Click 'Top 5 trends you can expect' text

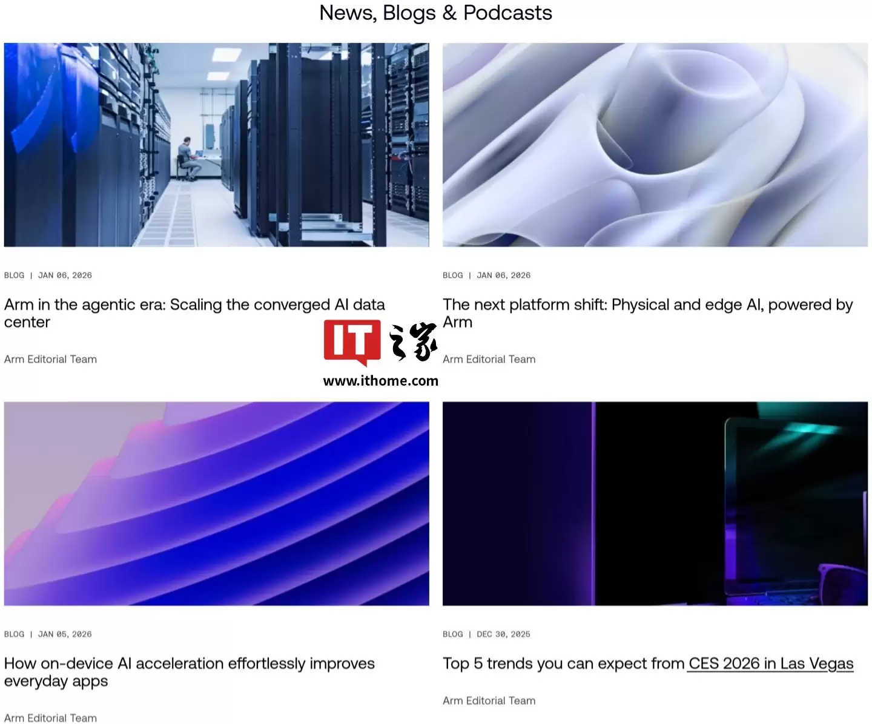[563, 663]
